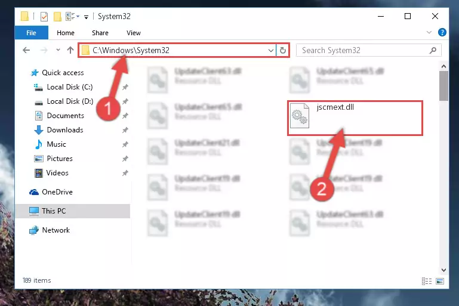
Task: Click the folder icon in the title bar
Action: (x=24, y=16)
